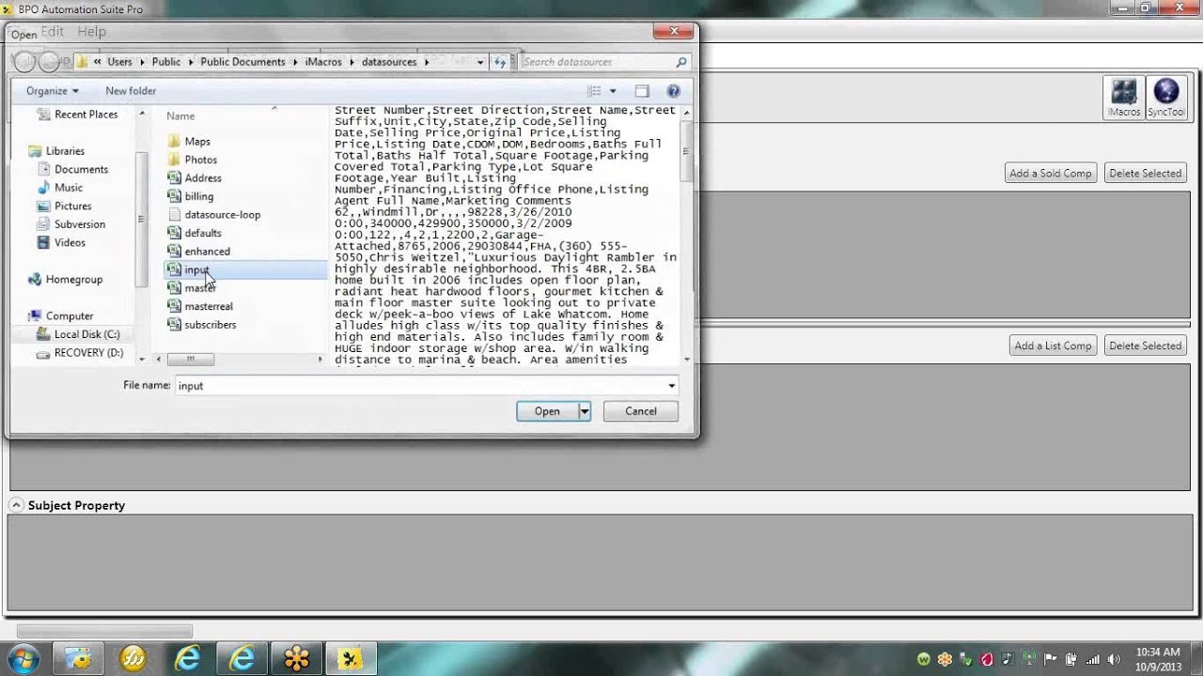
Task: Click Add a Sold Comp
Action: click(x=1051, y=173)
